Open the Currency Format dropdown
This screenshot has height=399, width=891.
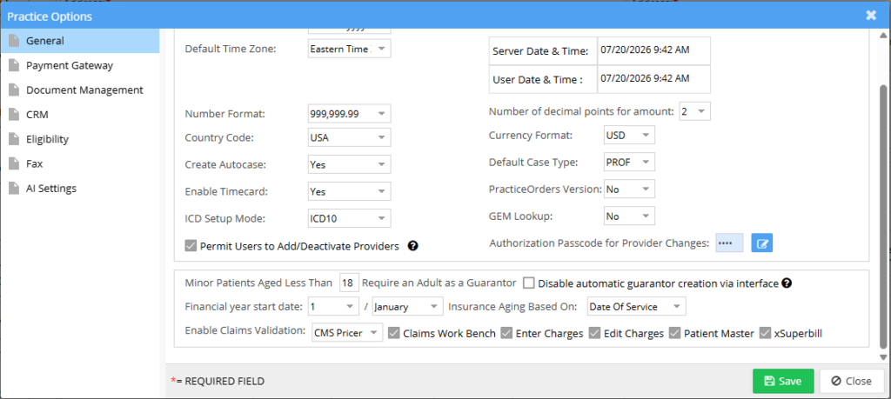pyautogui.click(x=630, y=135)
